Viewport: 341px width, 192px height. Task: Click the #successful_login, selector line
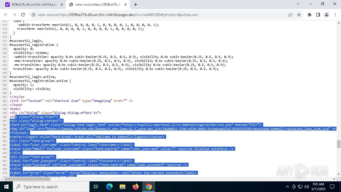(x=26, y=41)
